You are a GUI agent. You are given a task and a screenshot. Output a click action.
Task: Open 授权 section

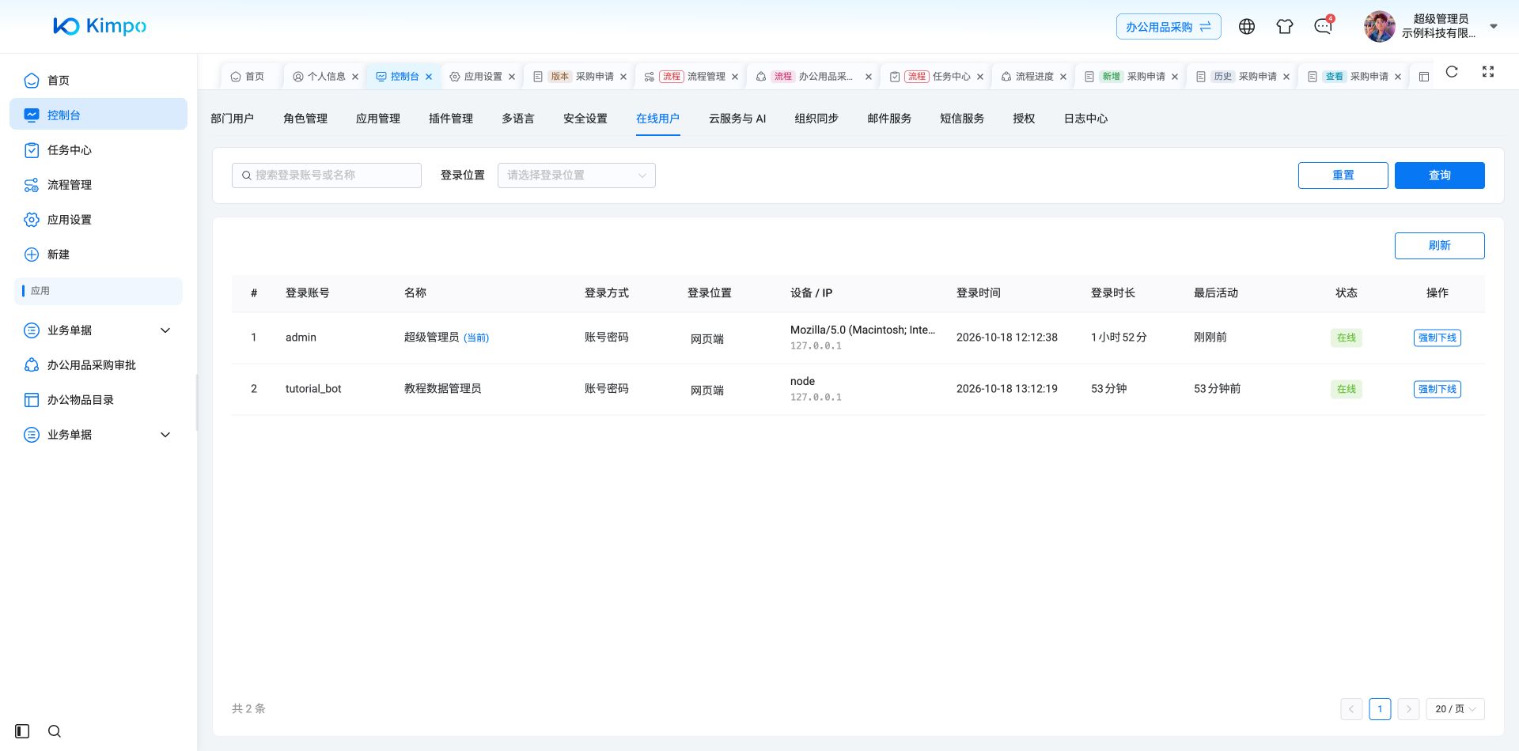click(1024, 119)
